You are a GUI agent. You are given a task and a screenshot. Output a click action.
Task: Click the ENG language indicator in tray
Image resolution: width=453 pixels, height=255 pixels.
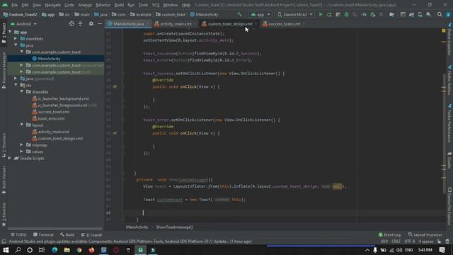point(409,250)
